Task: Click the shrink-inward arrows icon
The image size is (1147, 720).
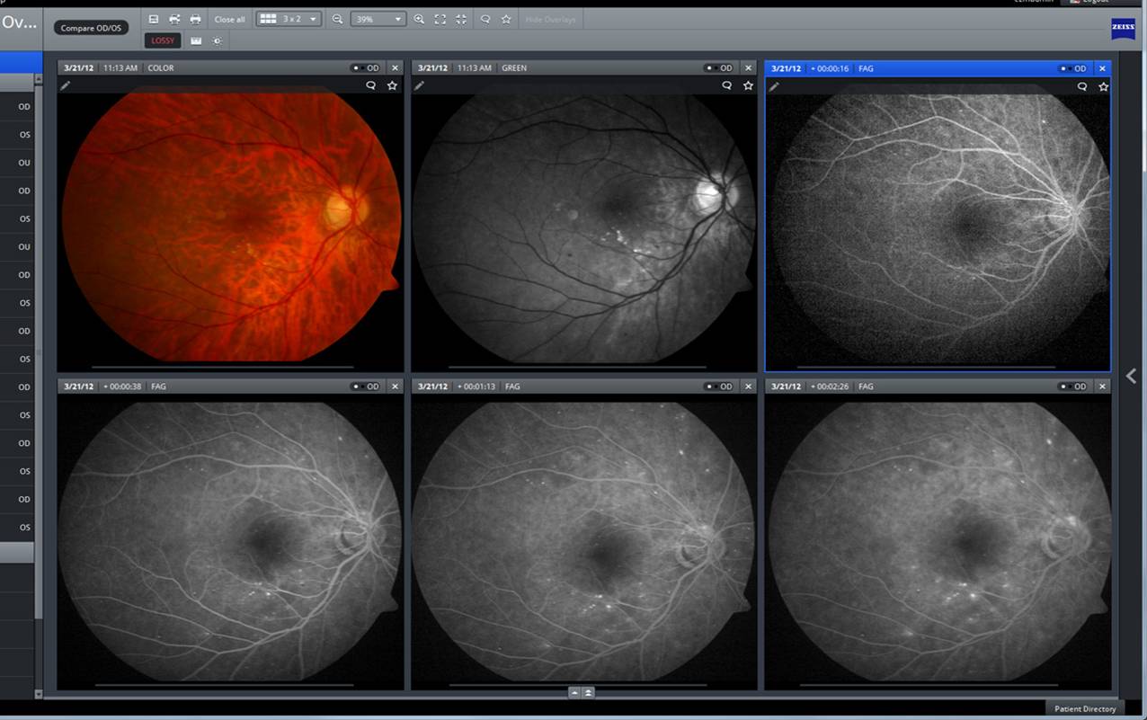Action: (460, 19)
